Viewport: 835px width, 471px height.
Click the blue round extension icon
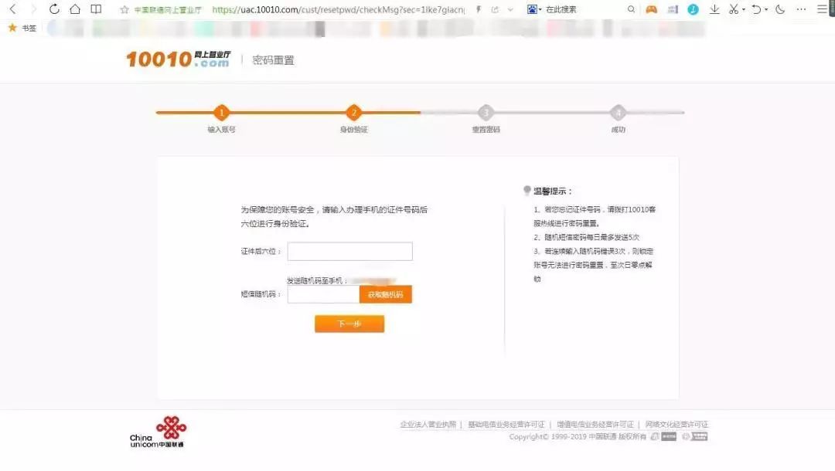point(693,9)
